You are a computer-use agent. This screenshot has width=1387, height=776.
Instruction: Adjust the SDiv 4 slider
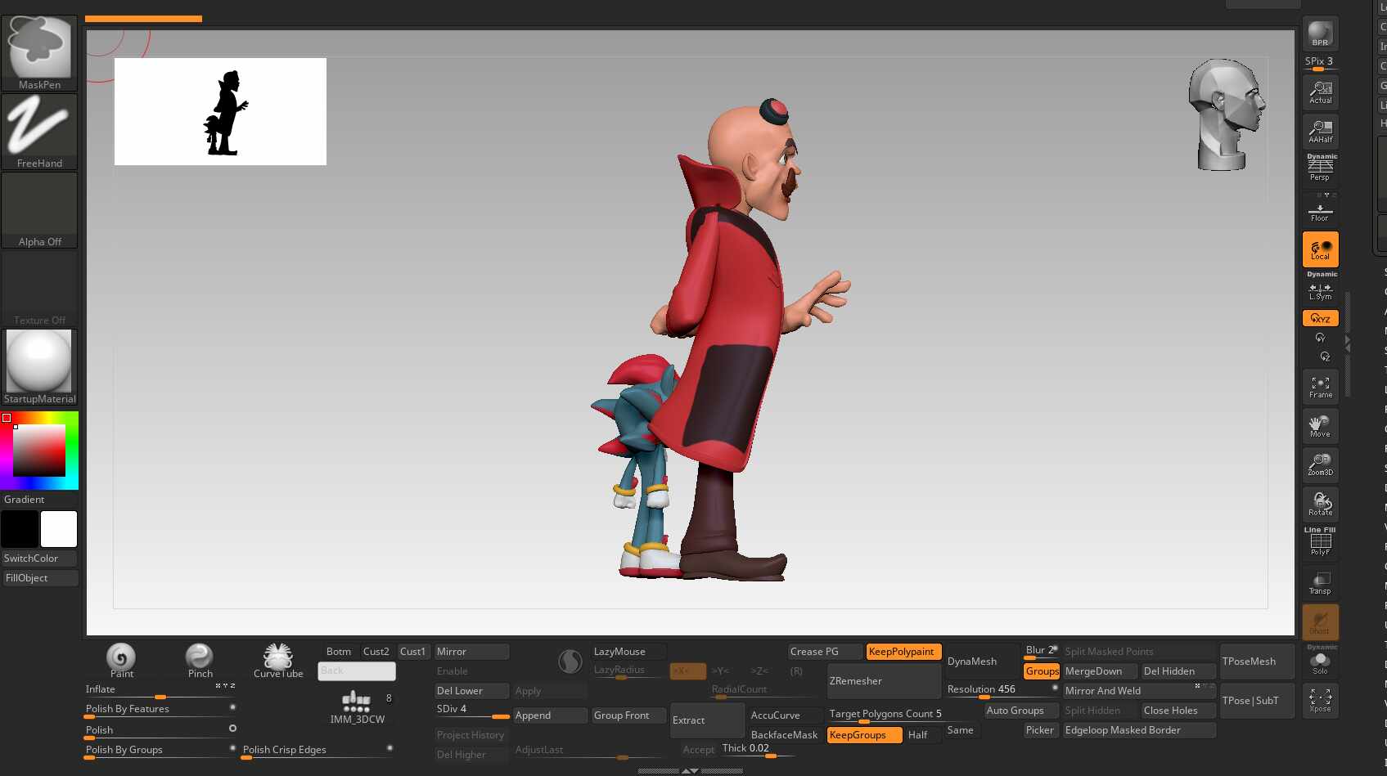tap(472, 710)
